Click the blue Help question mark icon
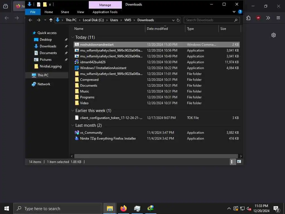Image resolution: width=285 pixels, height=214 pixels. 240,12
